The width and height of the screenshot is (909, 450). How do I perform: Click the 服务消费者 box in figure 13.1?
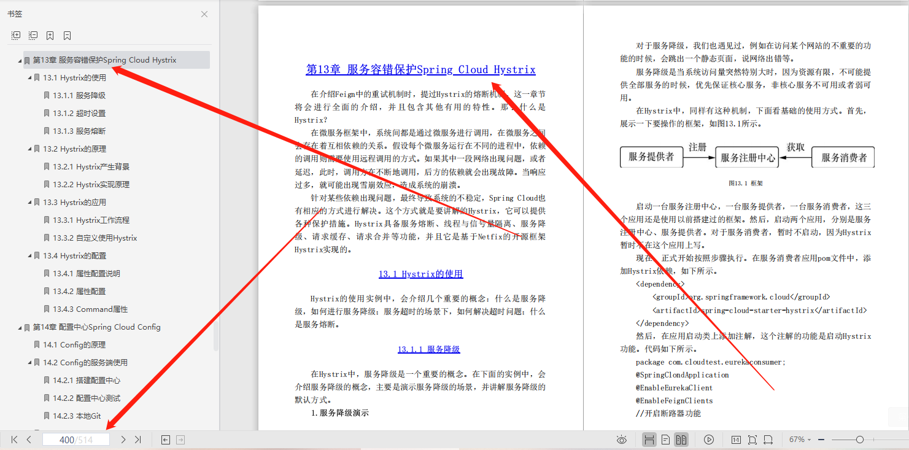tap(843, 157)
